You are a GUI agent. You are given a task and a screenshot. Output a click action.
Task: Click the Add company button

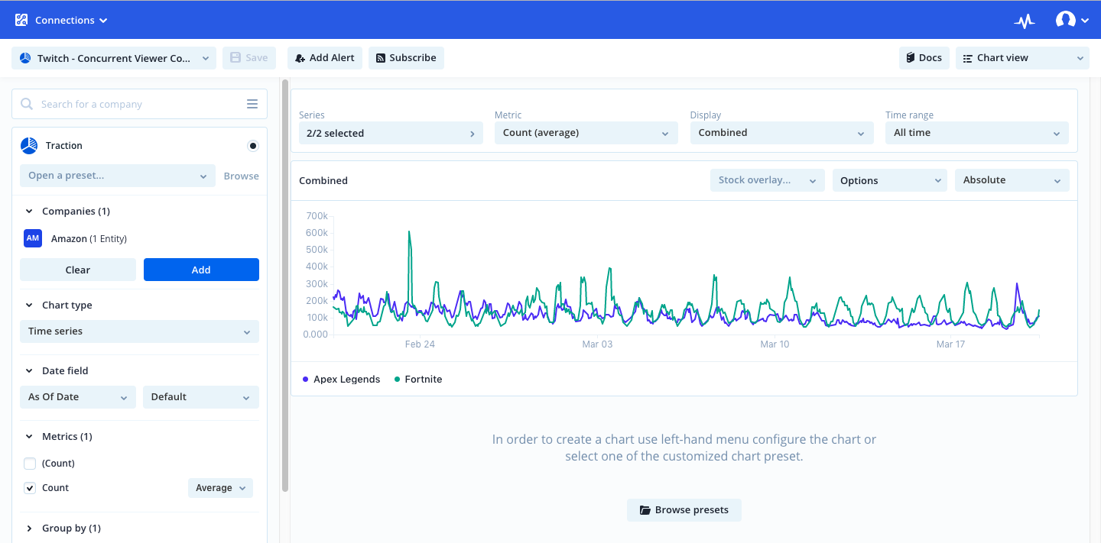(x=201, y=270)
